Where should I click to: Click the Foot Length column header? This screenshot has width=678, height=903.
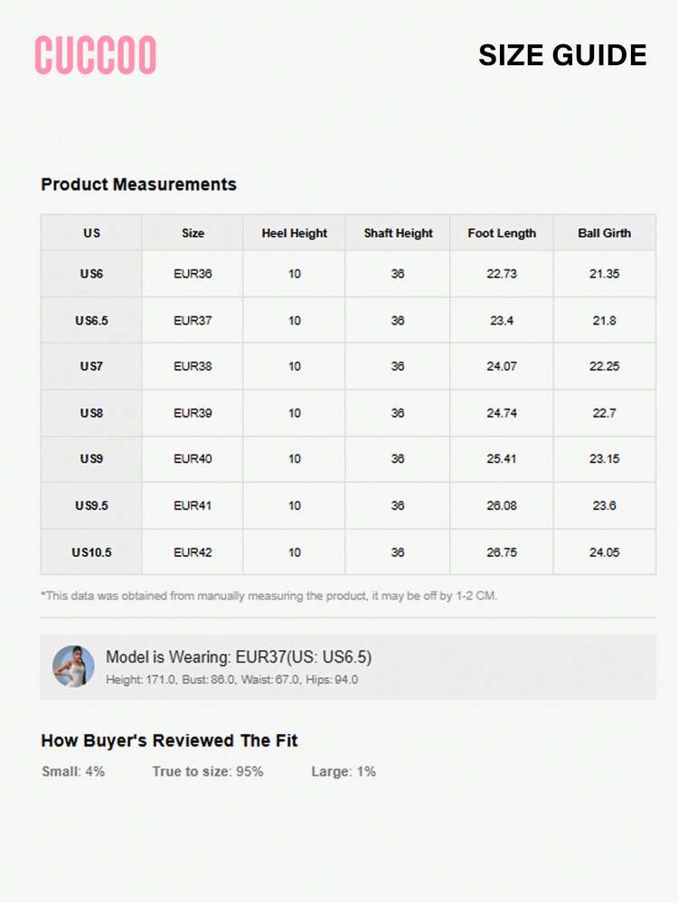tap(502, 233)
